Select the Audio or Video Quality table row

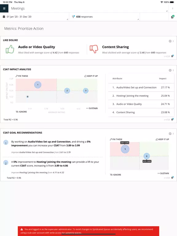141,104
